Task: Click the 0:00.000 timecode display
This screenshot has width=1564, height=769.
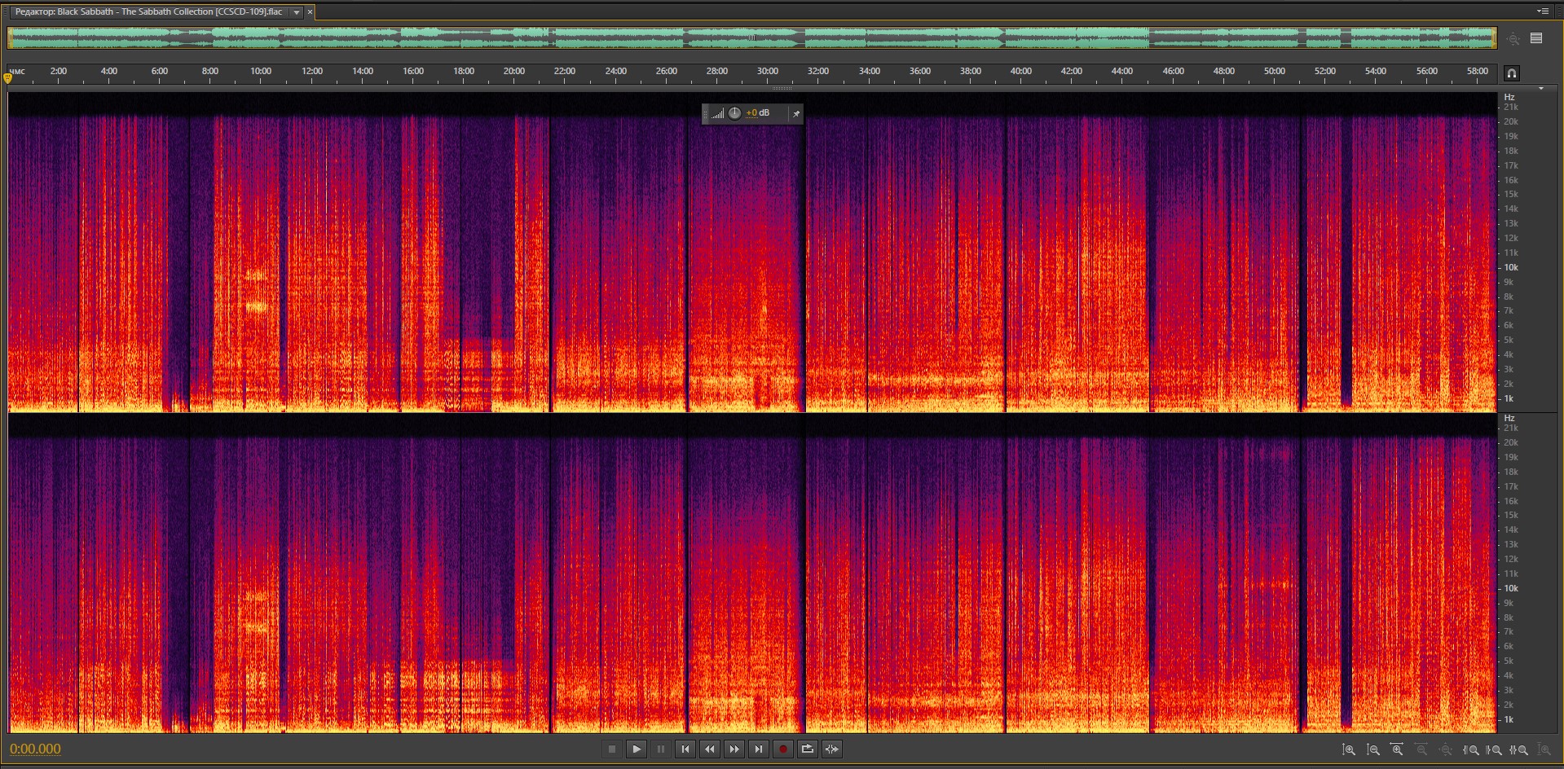Action: tap(35, 749)
